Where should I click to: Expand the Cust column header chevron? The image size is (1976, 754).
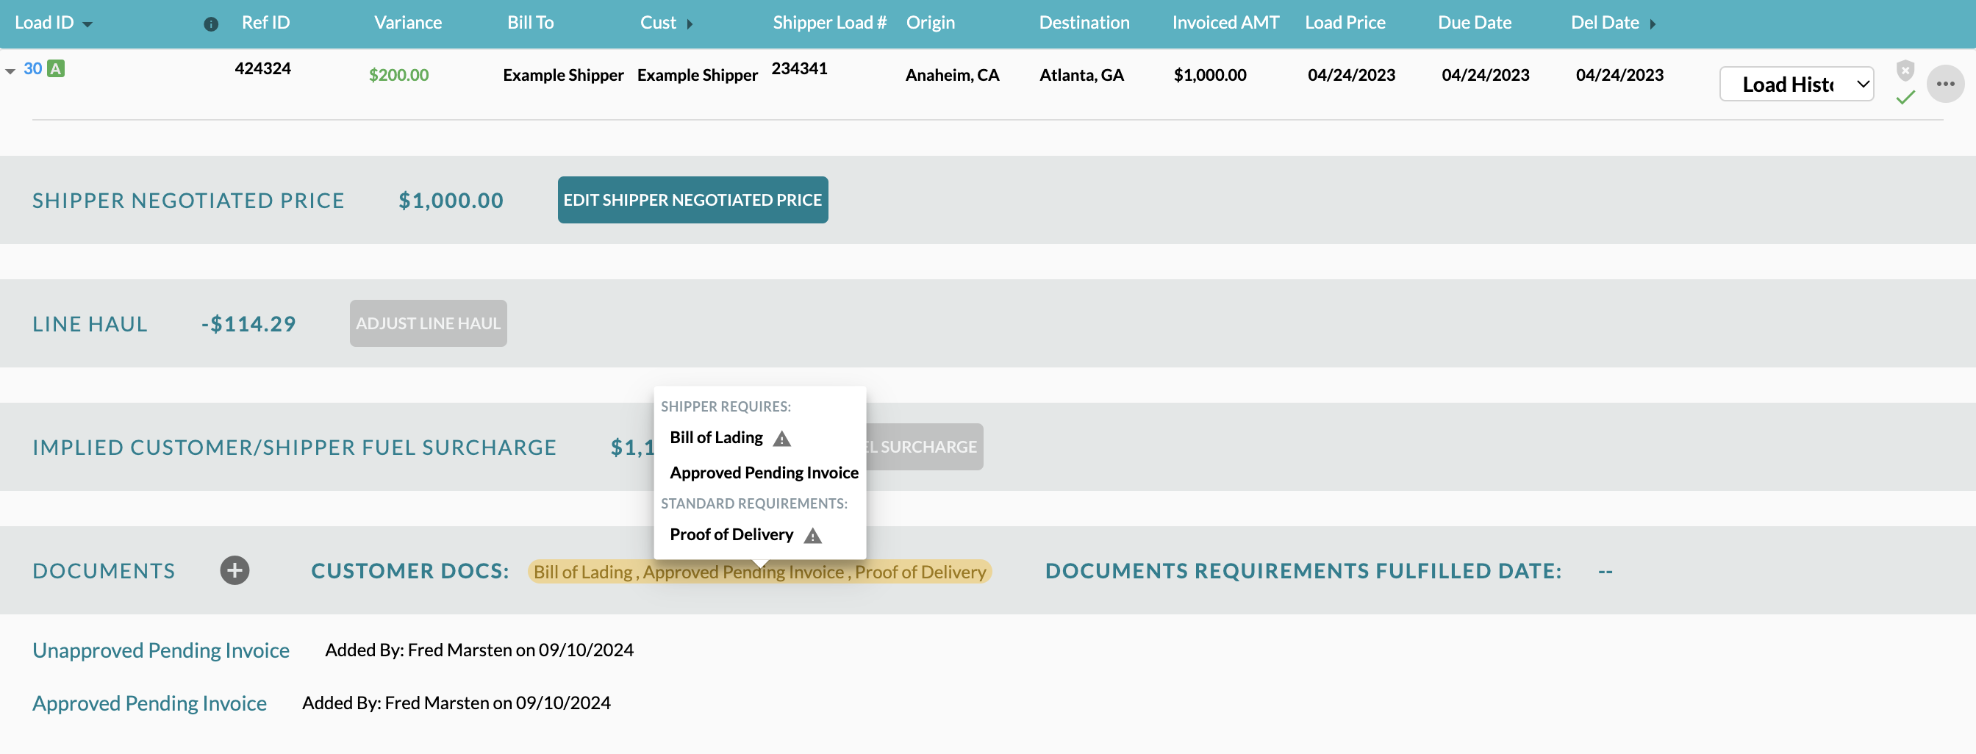[x=691, y=23]
